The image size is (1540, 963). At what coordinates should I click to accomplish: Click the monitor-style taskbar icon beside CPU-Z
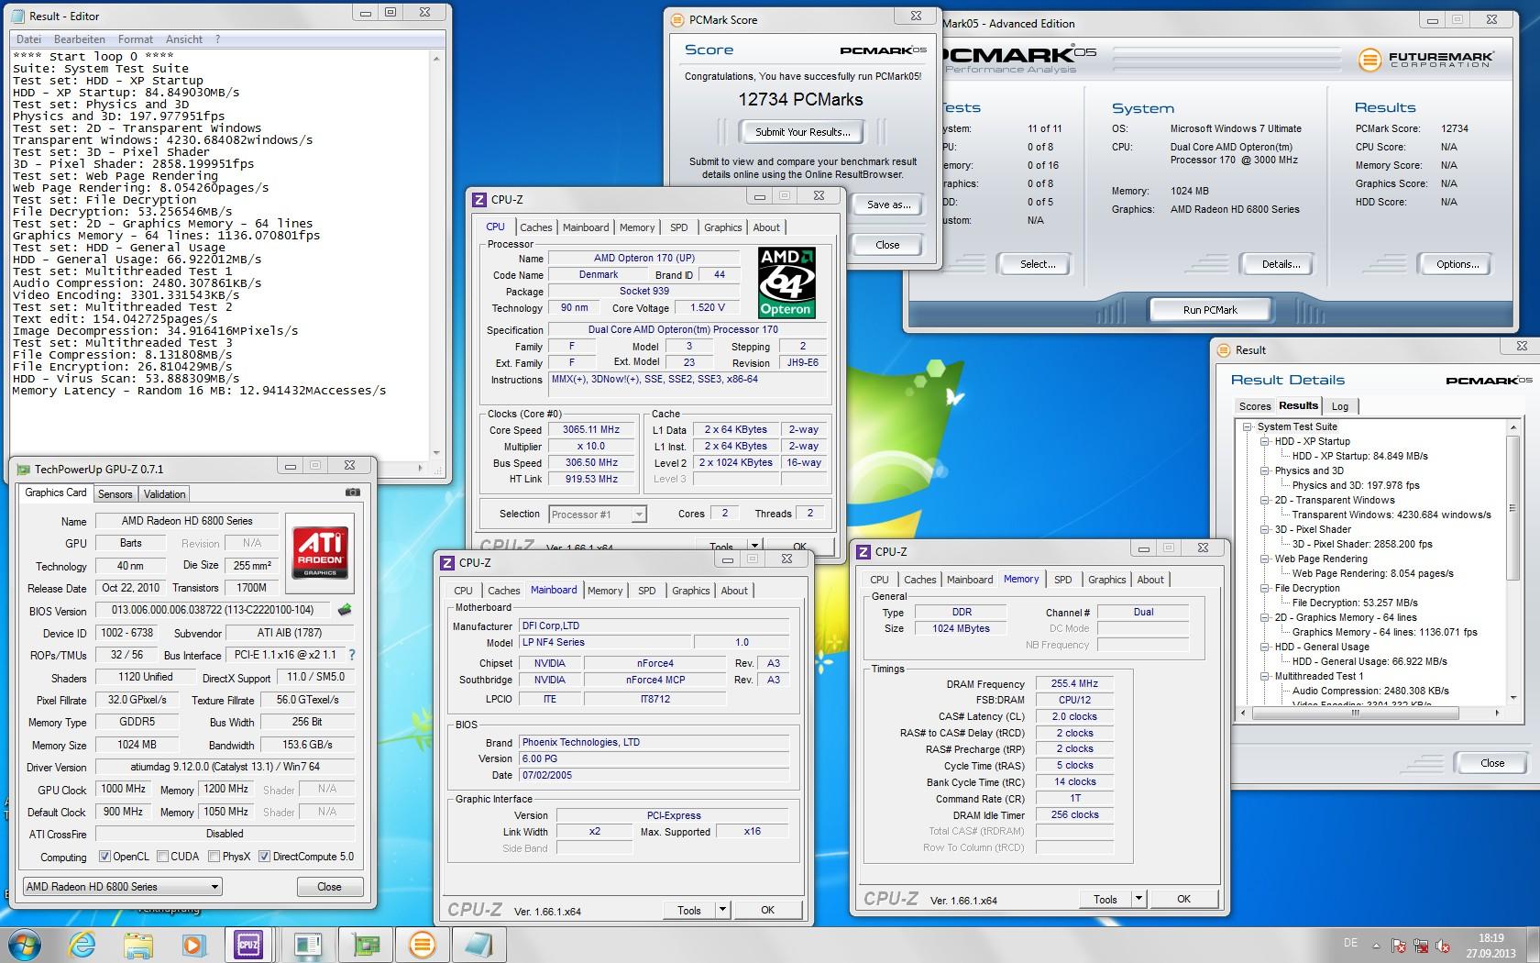(308, 945)
